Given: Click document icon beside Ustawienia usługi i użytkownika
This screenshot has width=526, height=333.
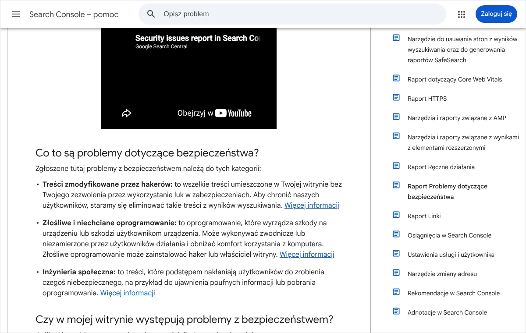Looking at the screenshot, I should pyautogui.click(x=396, y=254).
